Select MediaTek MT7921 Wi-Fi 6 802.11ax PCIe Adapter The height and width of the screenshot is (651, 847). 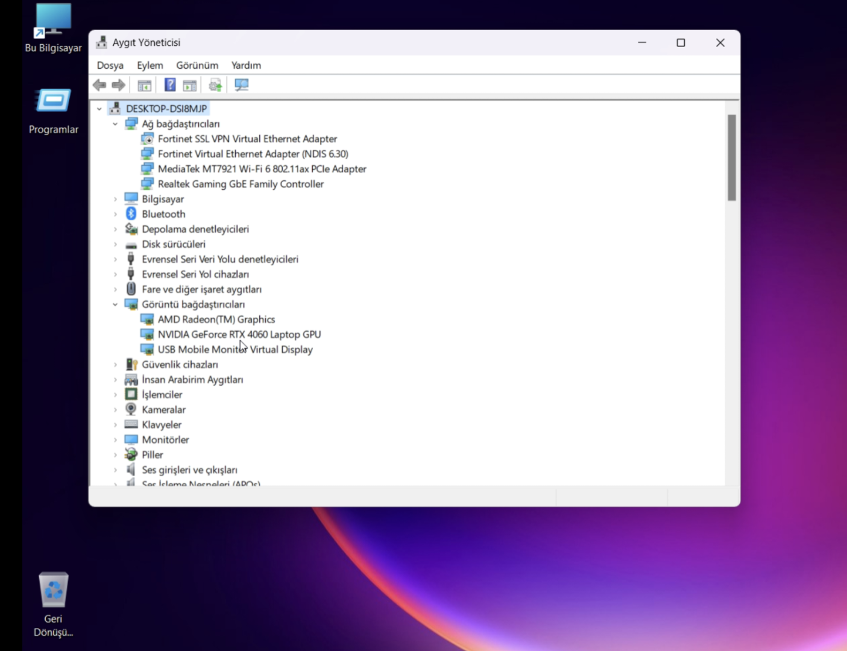point(262,169)
